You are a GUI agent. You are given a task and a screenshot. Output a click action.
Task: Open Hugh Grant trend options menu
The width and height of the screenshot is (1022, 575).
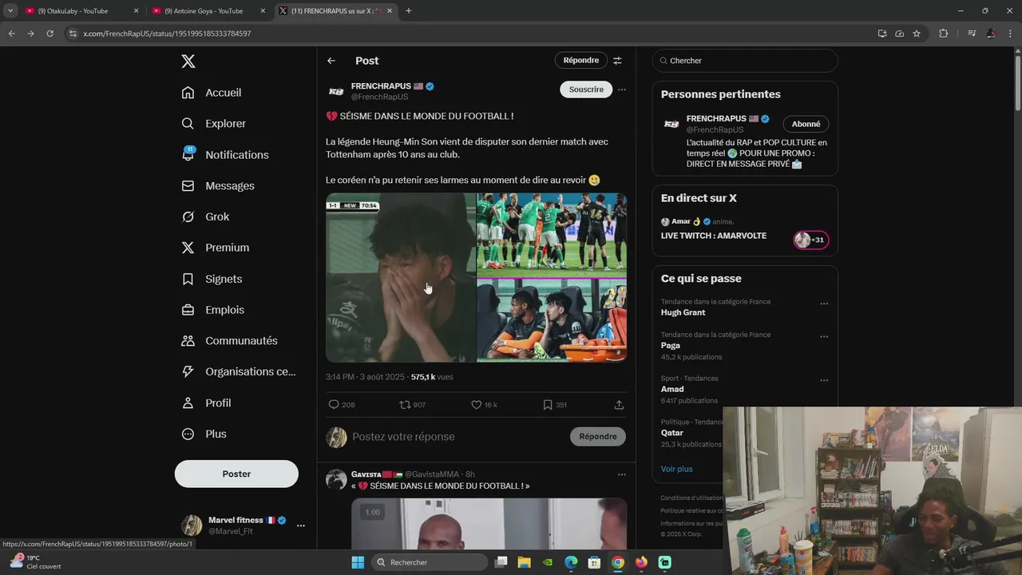[824, 303]
